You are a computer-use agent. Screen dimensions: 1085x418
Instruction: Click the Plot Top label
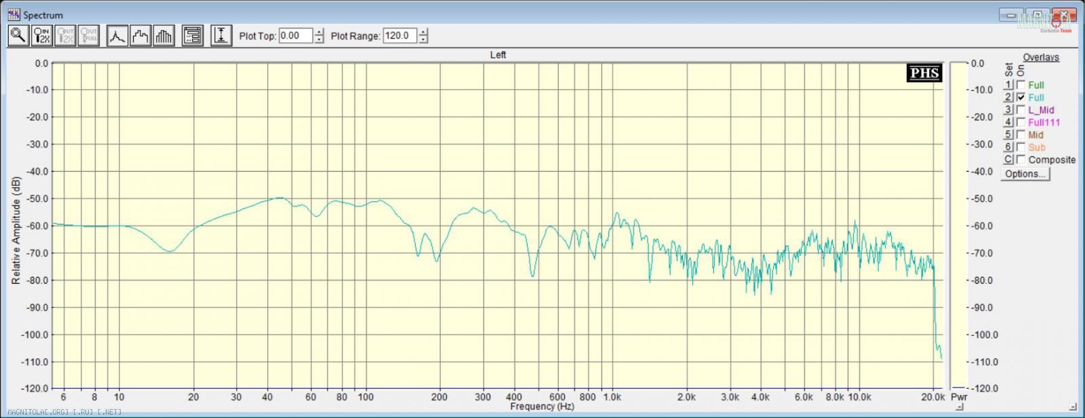point(258,36)
